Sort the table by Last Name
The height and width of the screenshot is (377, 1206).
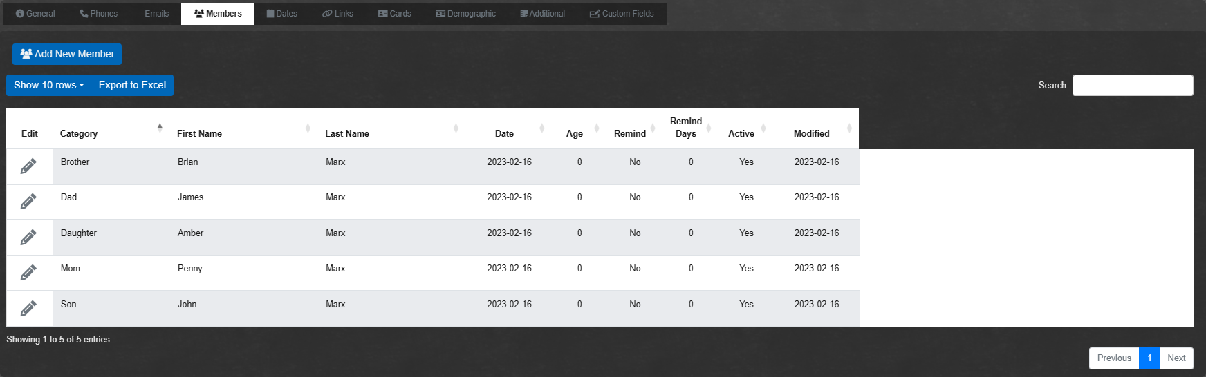[x=347, y=133]
